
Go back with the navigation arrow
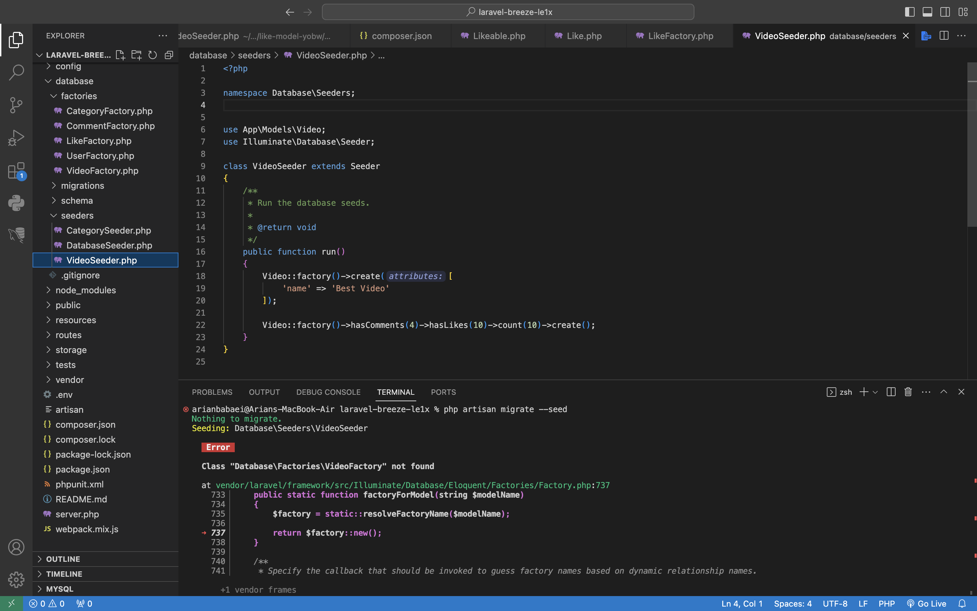coord(290,12)
